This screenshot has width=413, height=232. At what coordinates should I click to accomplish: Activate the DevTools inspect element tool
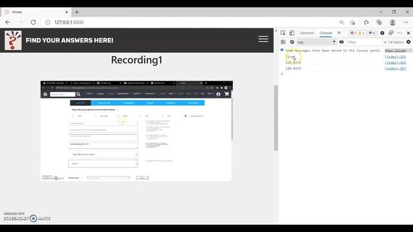[283, 33]
